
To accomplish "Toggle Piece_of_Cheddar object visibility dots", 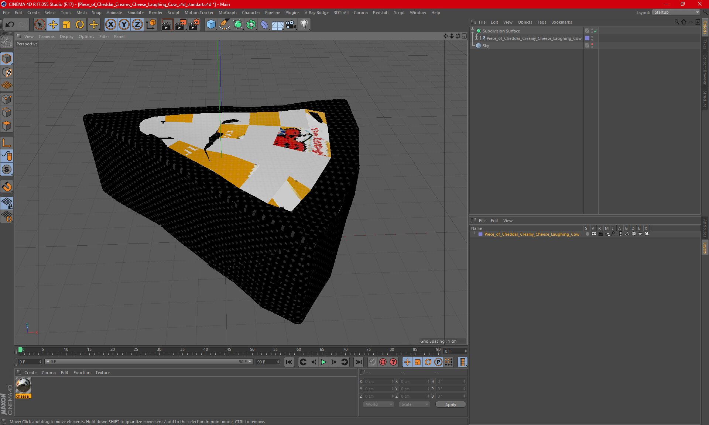I will 592,38.
